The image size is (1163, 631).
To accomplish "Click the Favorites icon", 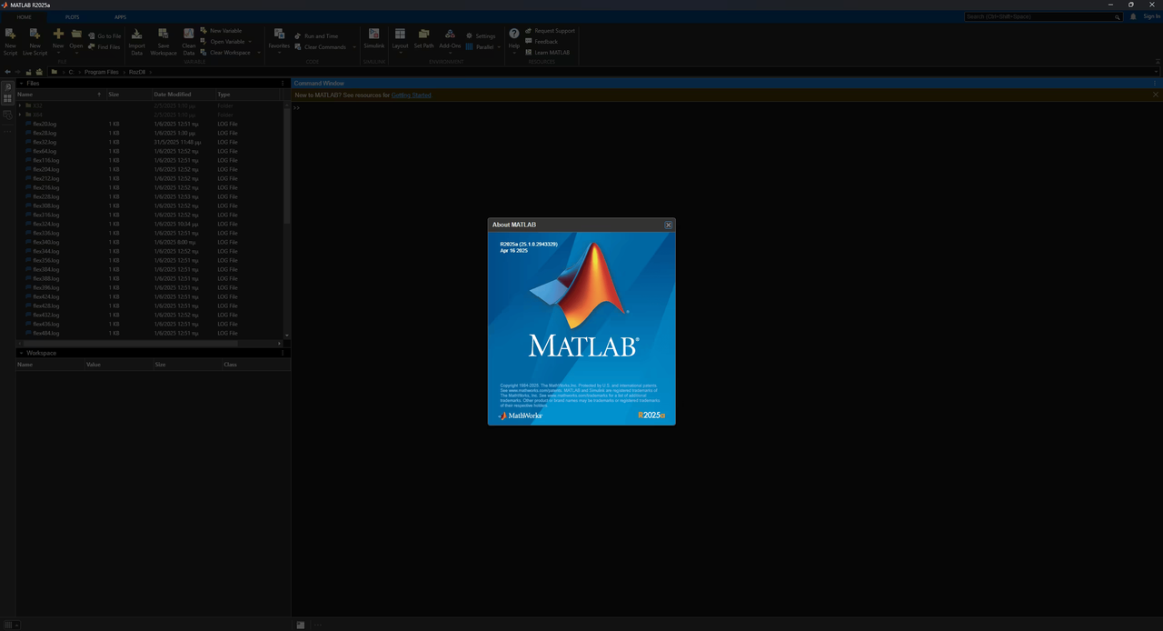I will click(279, 34).
